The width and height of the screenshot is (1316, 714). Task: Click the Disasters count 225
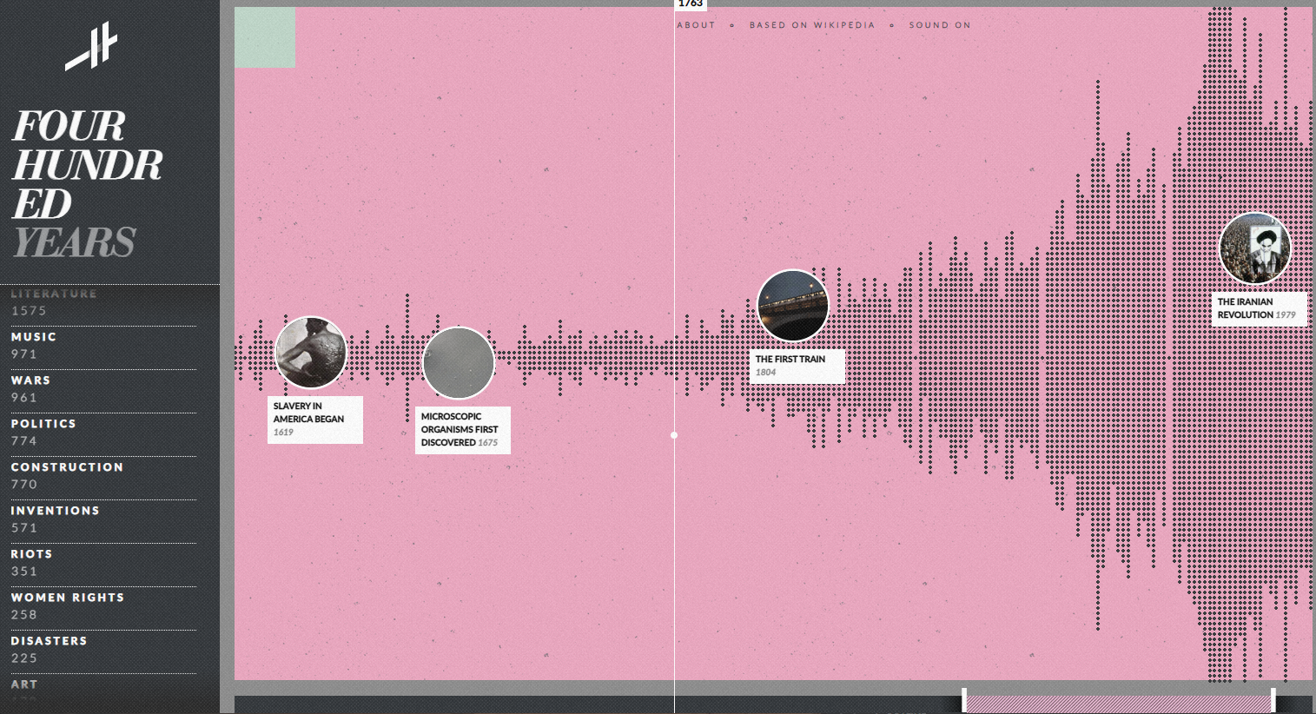(24, 658)
